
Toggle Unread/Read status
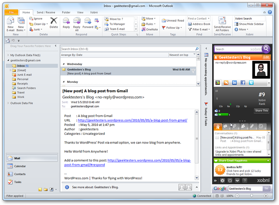click(173, 20)
